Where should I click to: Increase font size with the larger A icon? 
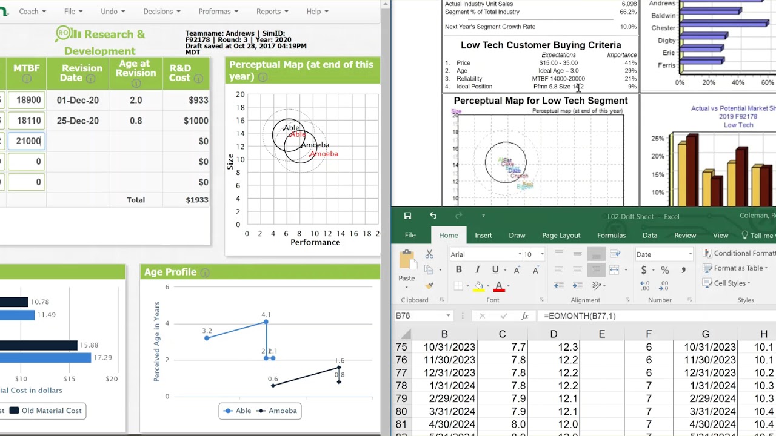click(x=517, y=270)
